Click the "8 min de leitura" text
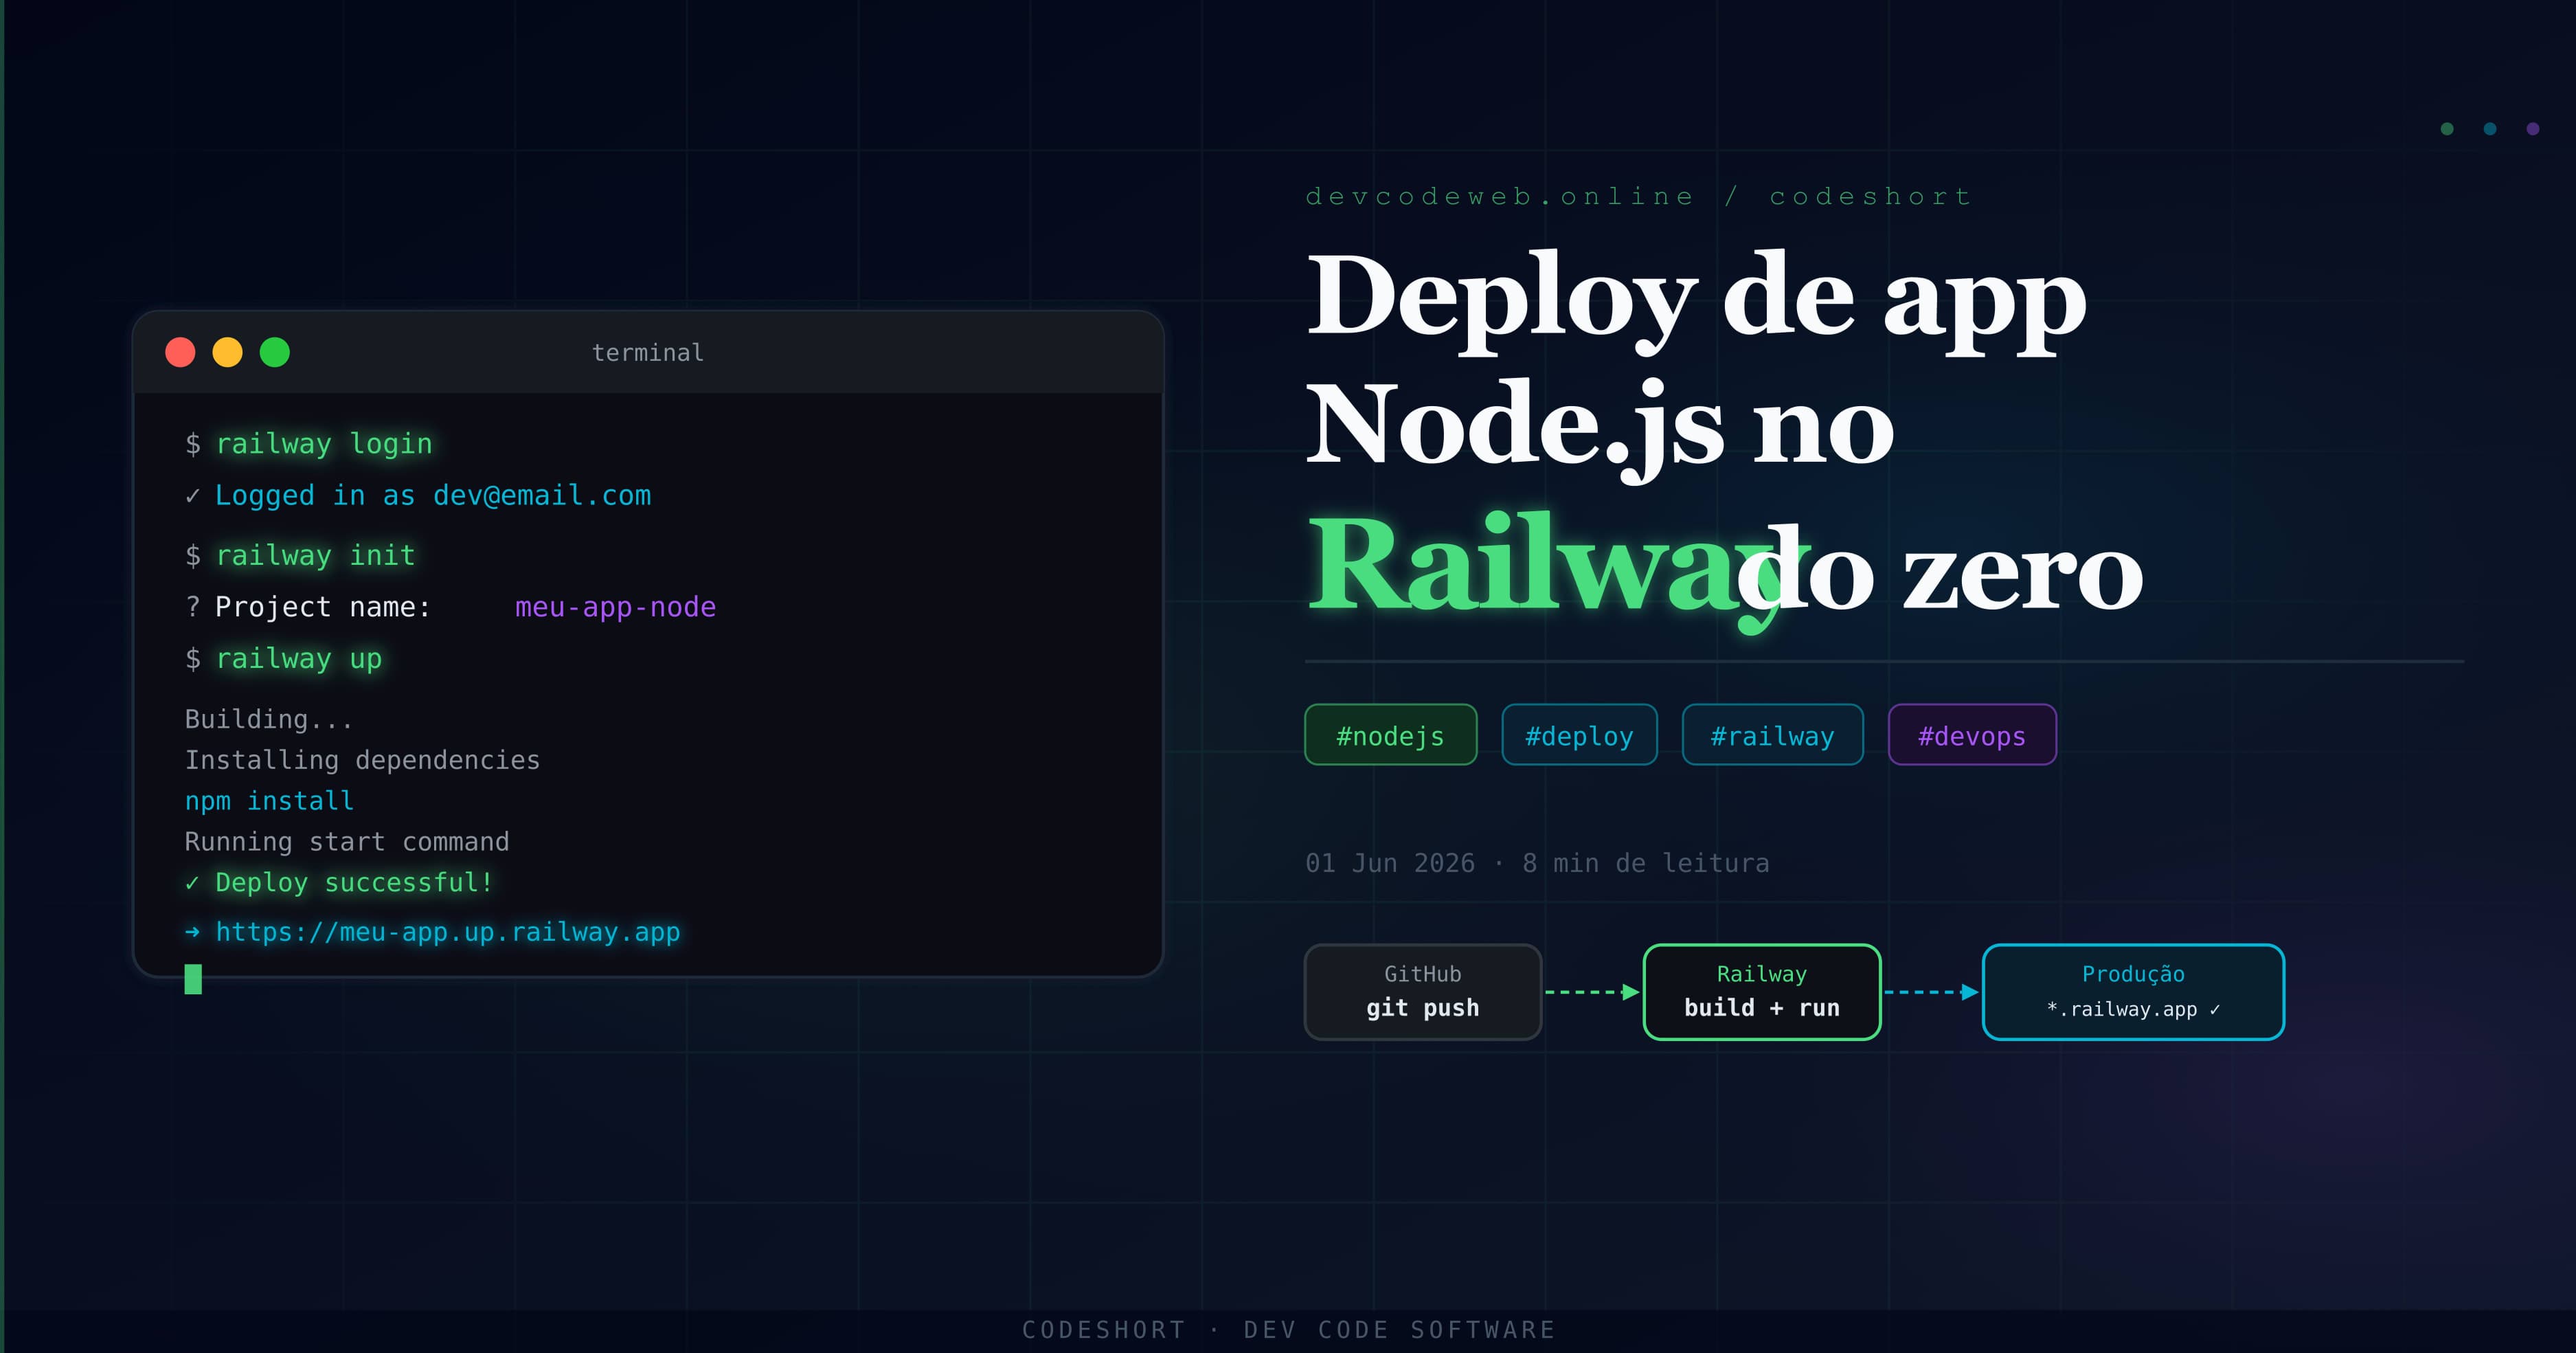The image size is (2576, 1353). coord(1646,863)
